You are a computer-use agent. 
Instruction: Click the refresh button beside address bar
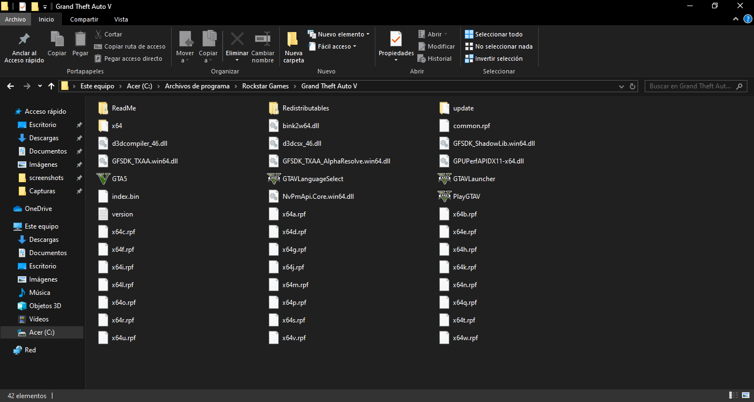pos(633,86)
